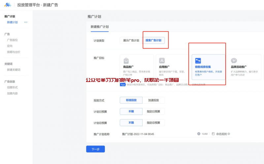Click the platform logo icon in header

coord(7,6)
